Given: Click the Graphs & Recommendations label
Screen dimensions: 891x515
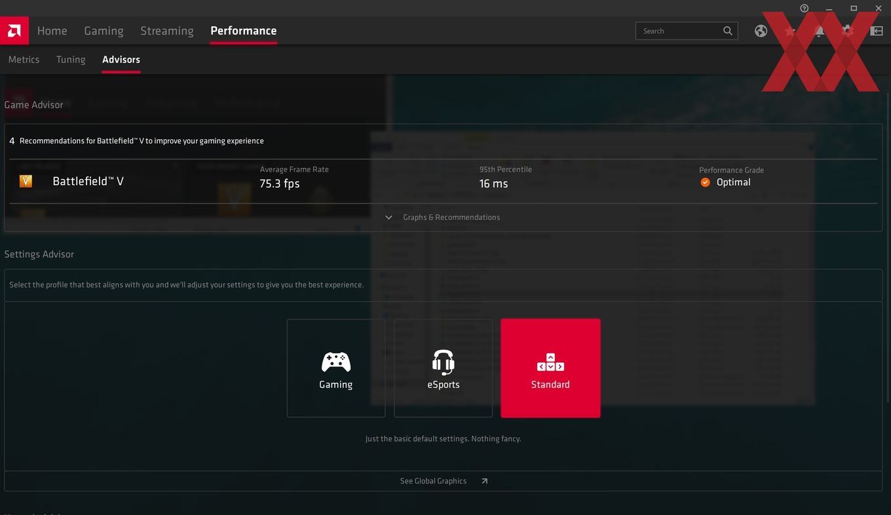Looking at the screenshot, I should [x=451, y=217].
